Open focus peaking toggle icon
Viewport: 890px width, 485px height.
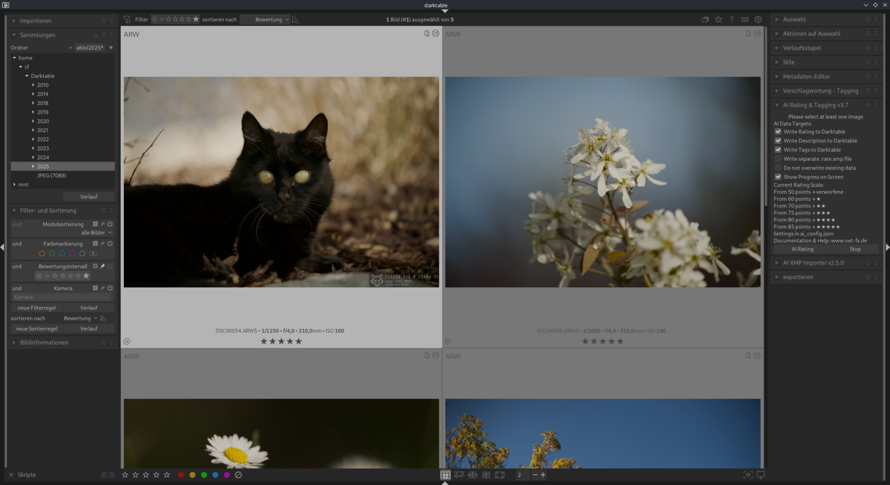coord(748,475)
